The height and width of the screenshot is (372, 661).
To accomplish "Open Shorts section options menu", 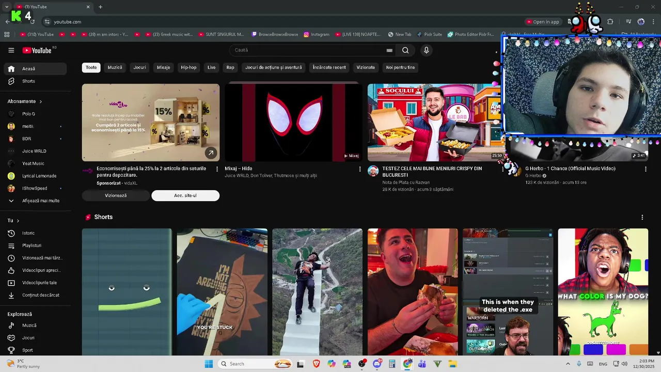I will (x=642, y=217).
